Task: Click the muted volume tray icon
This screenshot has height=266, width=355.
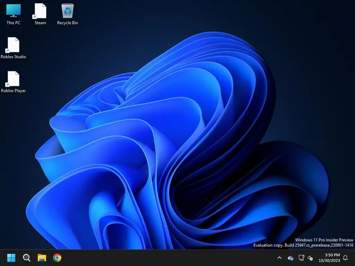Action: pos(310,258)
